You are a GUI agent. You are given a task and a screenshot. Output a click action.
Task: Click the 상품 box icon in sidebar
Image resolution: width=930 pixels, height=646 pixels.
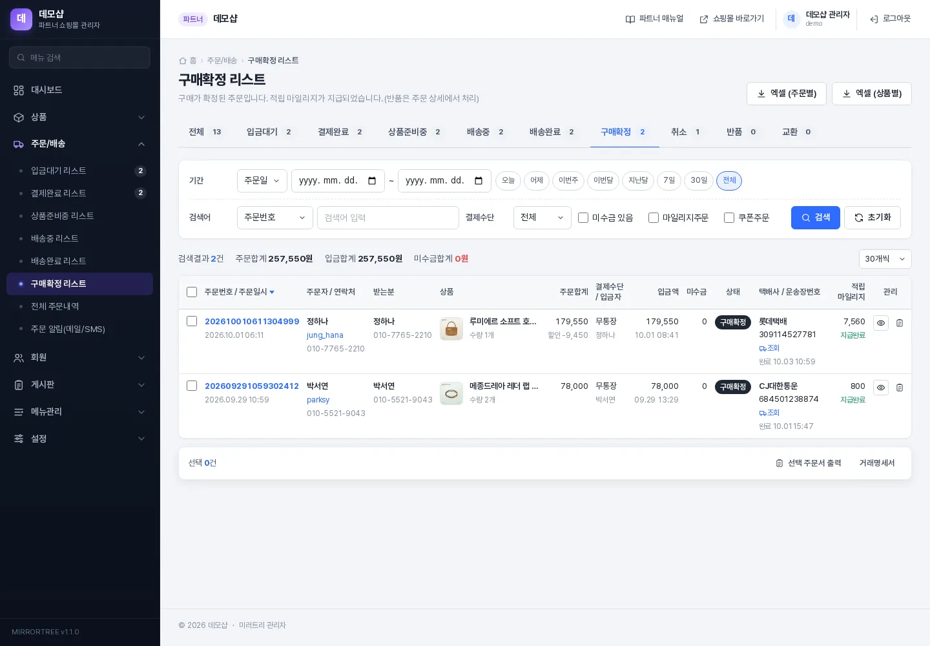click(19, 118)
